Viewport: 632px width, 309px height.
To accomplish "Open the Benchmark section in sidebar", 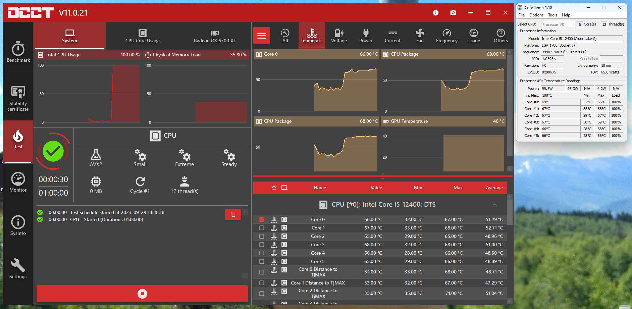I will (18, 52).
